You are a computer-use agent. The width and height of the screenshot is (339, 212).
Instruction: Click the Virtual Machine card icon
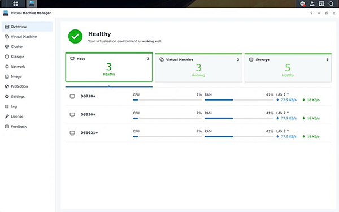point(162,59)
